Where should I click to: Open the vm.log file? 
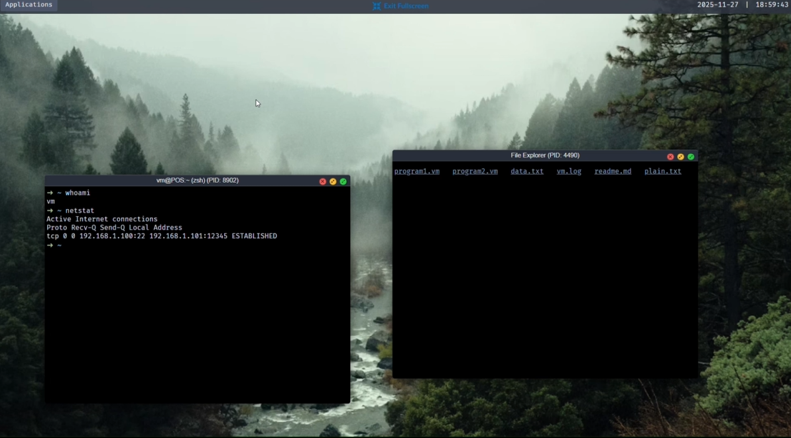click(x=569, y=171)
